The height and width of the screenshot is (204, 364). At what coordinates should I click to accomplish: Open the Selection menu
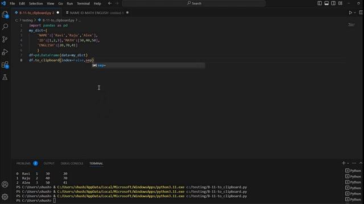click(x=36, y=3)
